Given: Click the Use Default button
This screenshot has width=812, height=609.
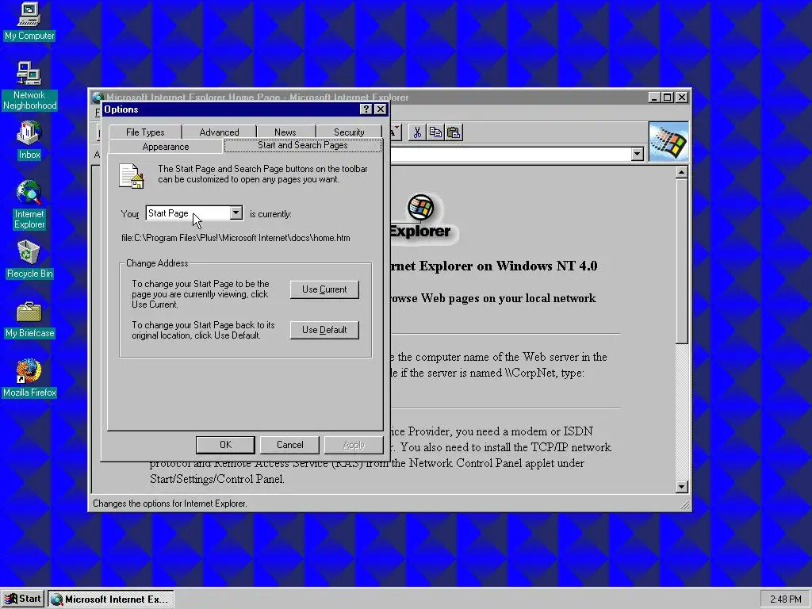Looking at the screenshot, I should (x=324, y=330).
